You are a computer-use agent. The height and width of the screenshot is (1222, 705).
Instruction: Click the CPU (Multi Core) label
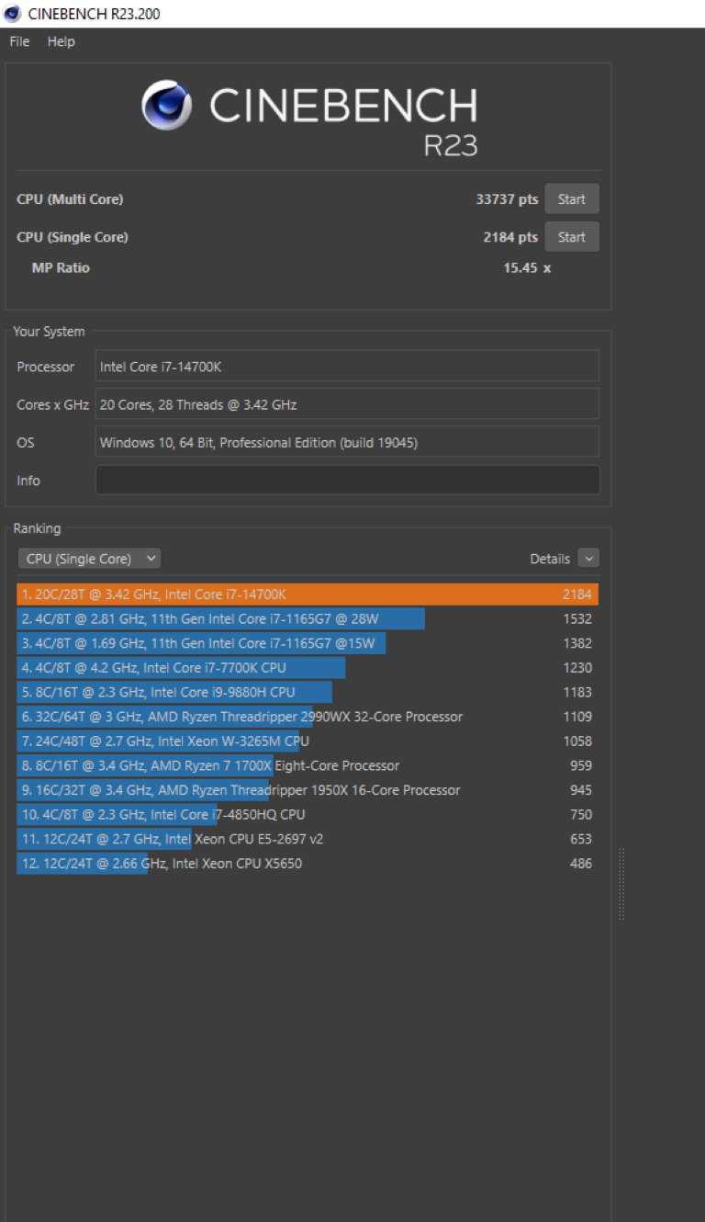click(x=70, y=199)
